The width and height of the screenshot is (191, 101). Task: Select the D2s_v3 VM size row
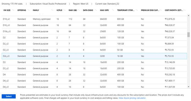[94, 56]
